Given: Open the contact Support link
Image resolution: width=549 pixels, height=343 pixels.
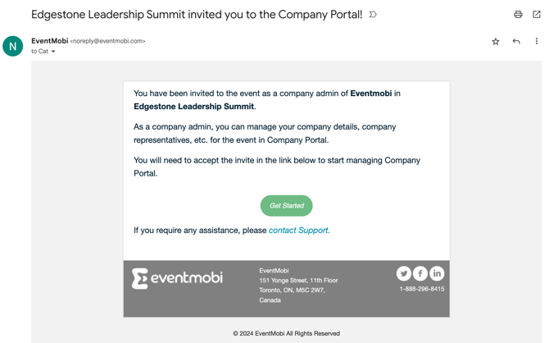Looking at the screenshot, I should [299, 231].
